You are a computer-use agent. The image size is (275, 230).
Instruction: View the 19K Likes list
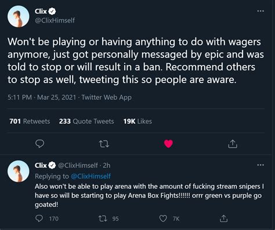(x=137, y=121)
